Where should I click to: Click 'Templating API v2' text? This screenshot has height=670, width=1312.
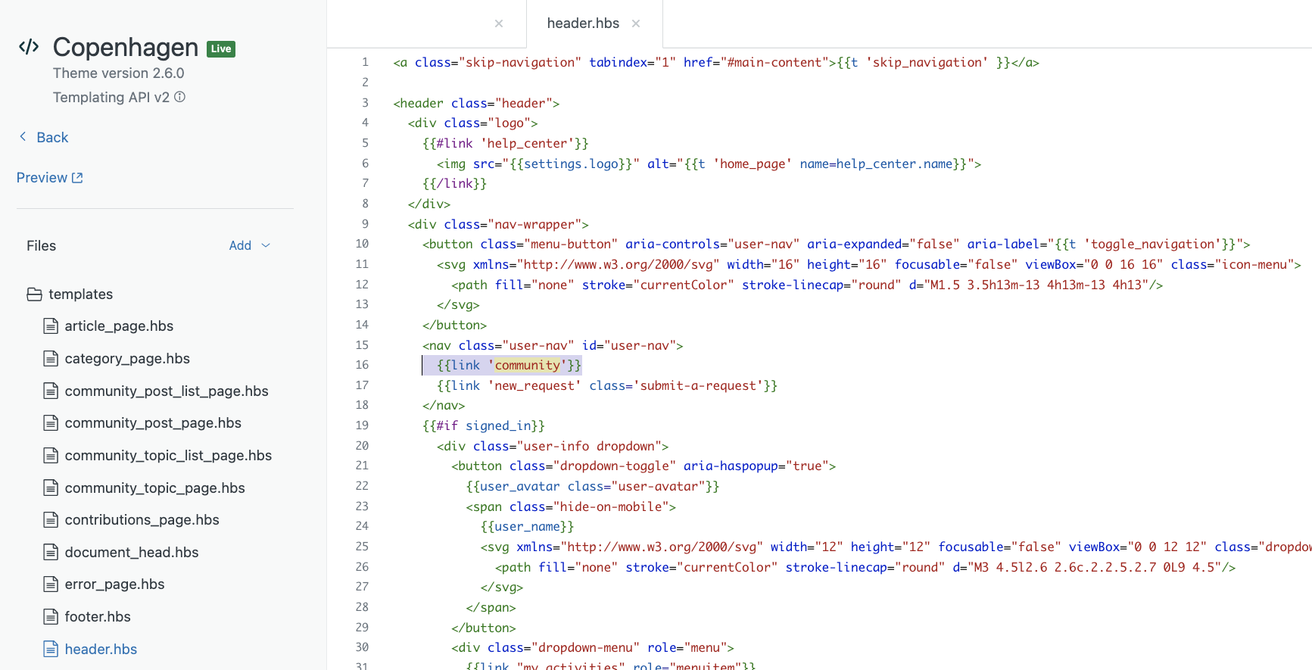pos(111,98)
